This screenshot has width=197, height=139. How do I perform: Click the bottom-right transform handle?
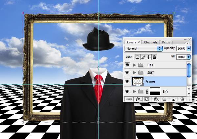click(x=174, y=122)
